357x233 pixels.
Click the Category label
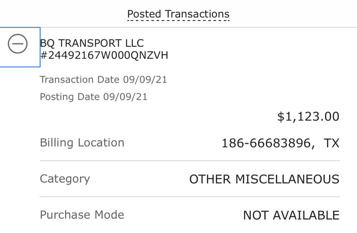pos(65,179)
